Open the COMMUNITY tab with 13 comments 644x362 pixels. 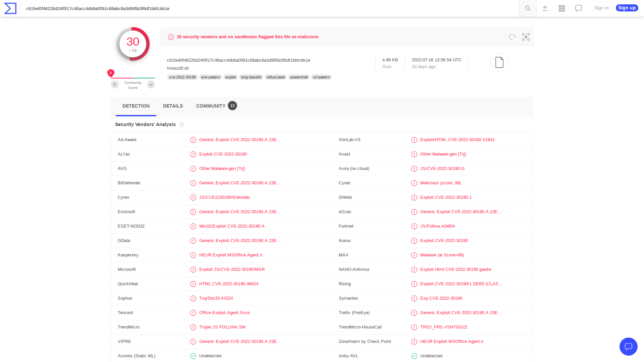[210, 106]
